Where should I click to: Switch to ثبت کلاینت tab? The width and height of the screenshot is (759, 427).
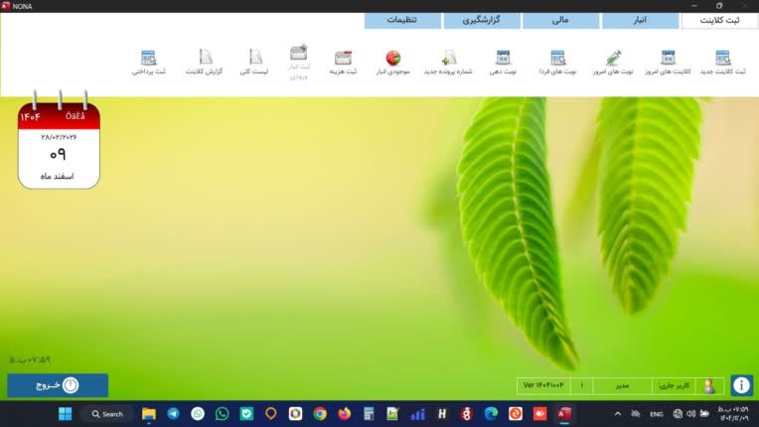719,20
